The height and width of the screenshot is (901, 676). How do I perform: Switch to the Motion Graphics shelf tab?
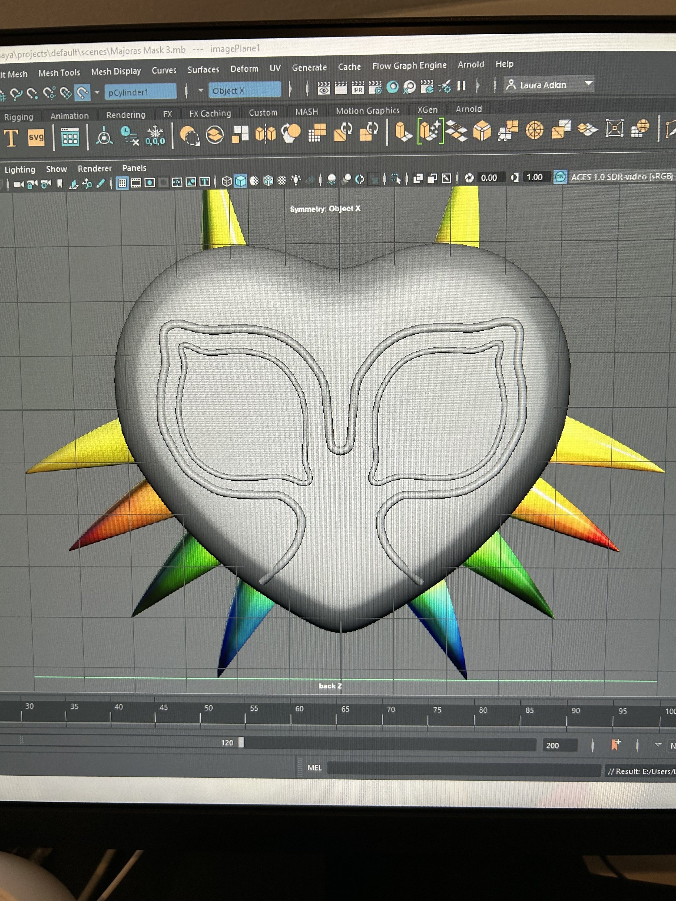tap(367, 110)
